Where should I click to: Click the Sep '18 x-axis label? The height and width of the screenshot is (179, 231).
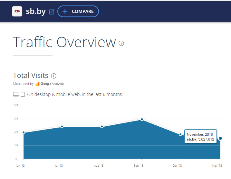tap(139, 166)
